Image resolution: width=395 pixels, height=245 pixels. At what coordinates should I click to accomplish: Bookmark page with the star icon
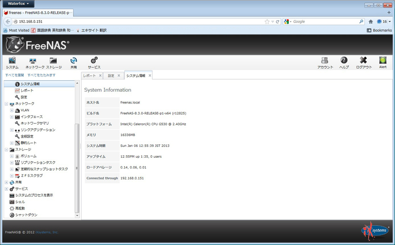pyautogui.click(x=267, y=22)
